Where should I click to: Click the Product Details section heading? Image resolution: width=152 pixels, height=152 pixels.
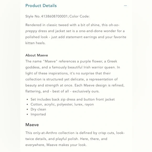[x=41, y=6]
